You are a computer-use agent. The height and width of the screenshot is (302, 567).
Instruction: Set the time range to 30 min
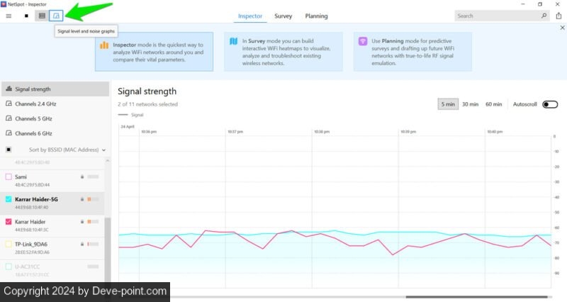click(470, 104)
